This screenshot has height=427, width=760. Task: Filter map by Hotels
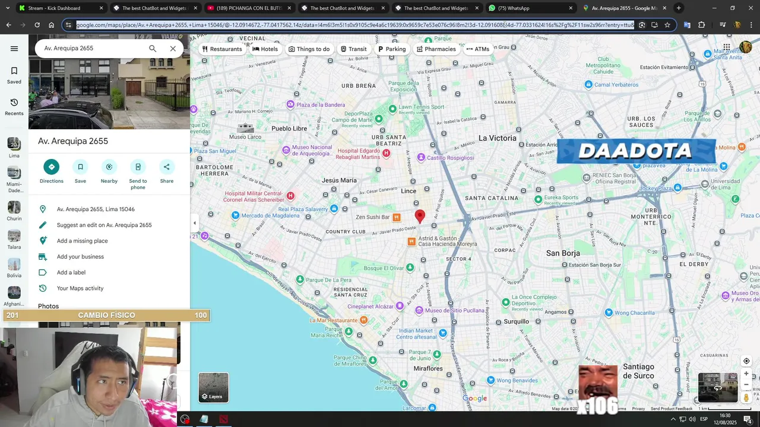tap(265, 49)
